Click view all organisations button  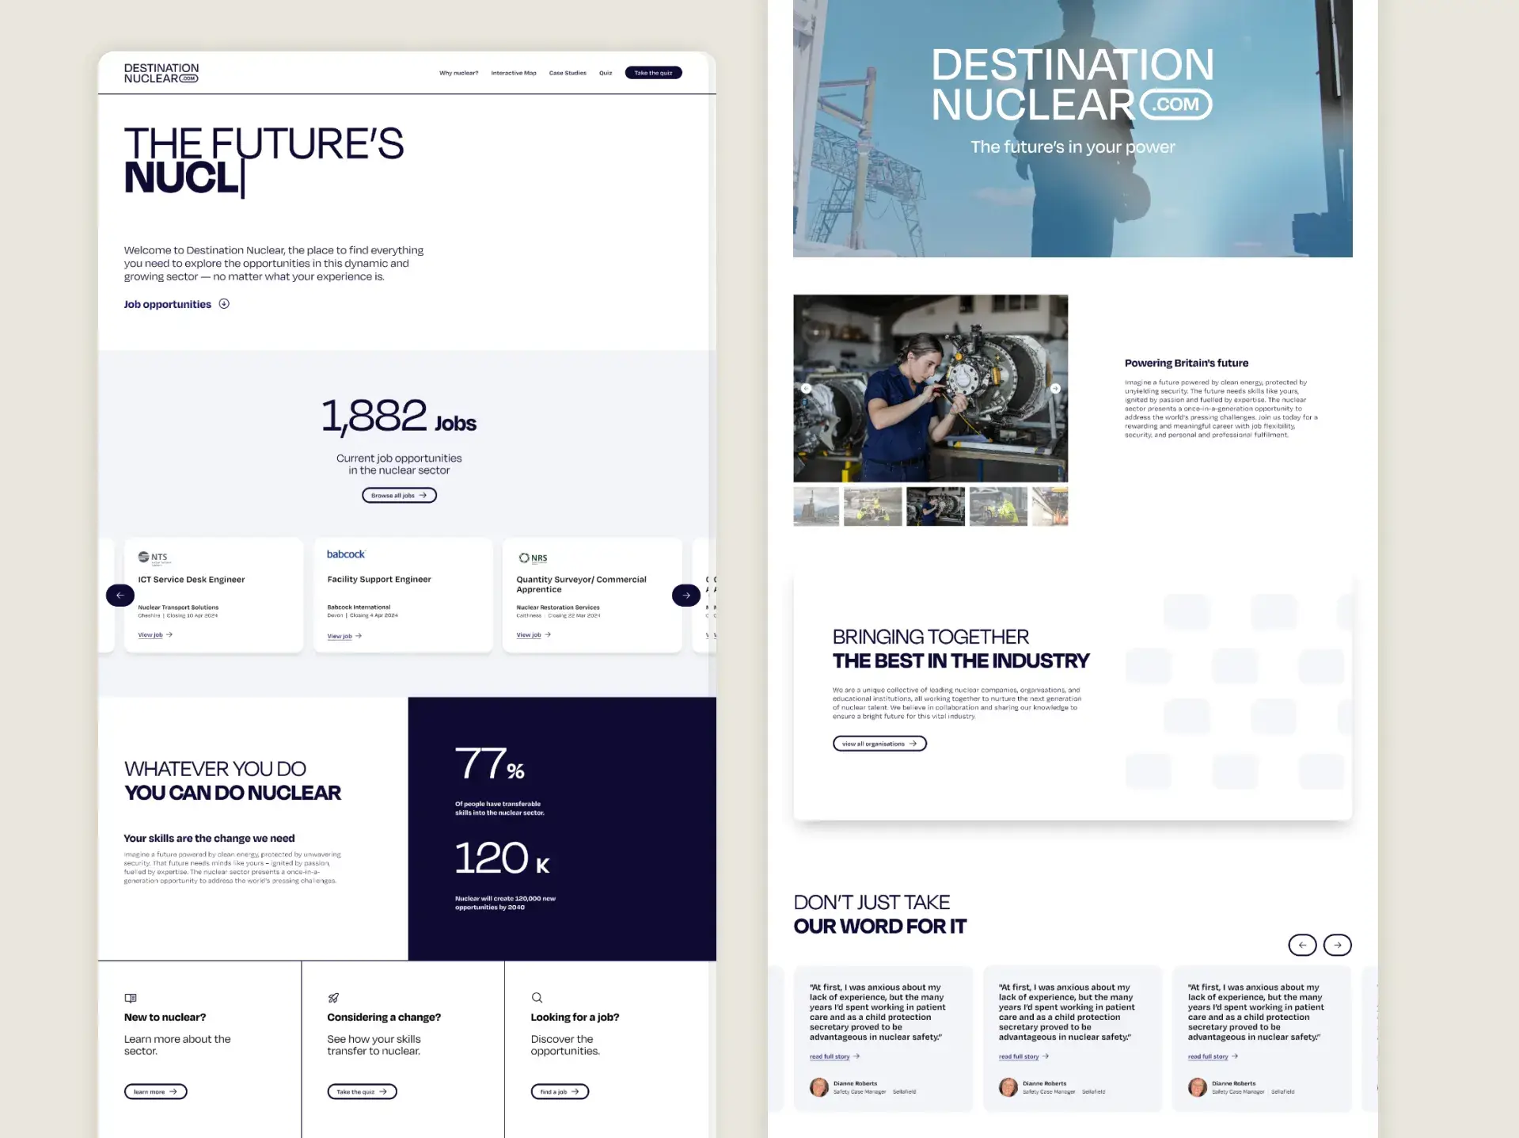point(879,744)
